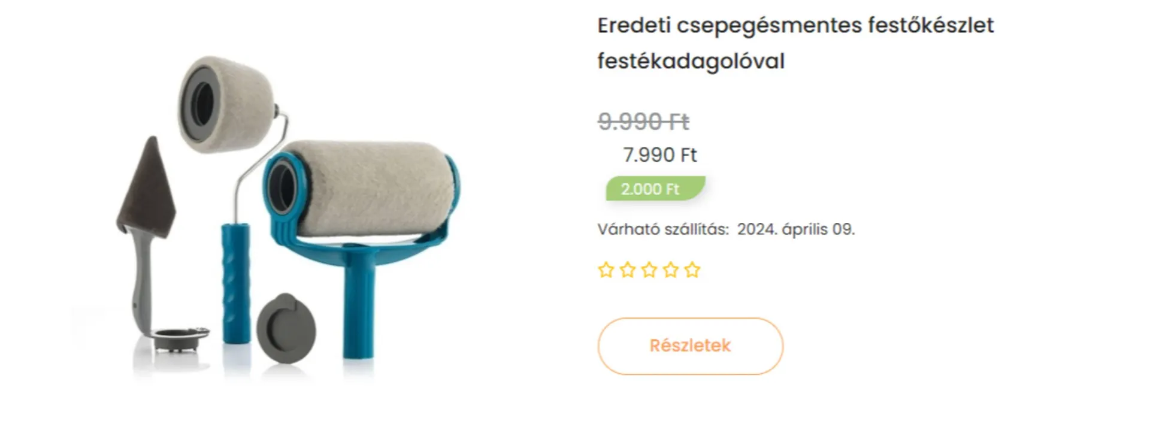The height and width of the screenshot is (442, 1150).
Task: Click the word 'festékadagolóval' in the title
Action: pyautogui.click(x=691, y=61)
